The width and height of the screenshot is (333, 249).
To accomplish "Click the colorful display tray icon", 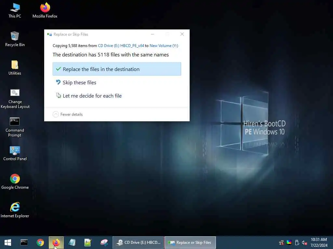I will pyautogui.click(x=289, y=243).
